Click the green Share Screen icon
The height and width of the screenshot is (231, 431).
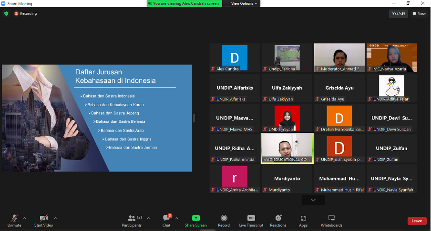click(x=195, y=220)
